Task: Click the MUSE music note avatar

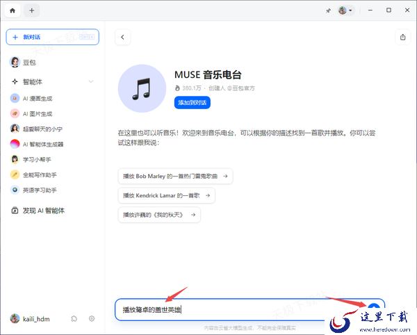Action: coord(142,88)
